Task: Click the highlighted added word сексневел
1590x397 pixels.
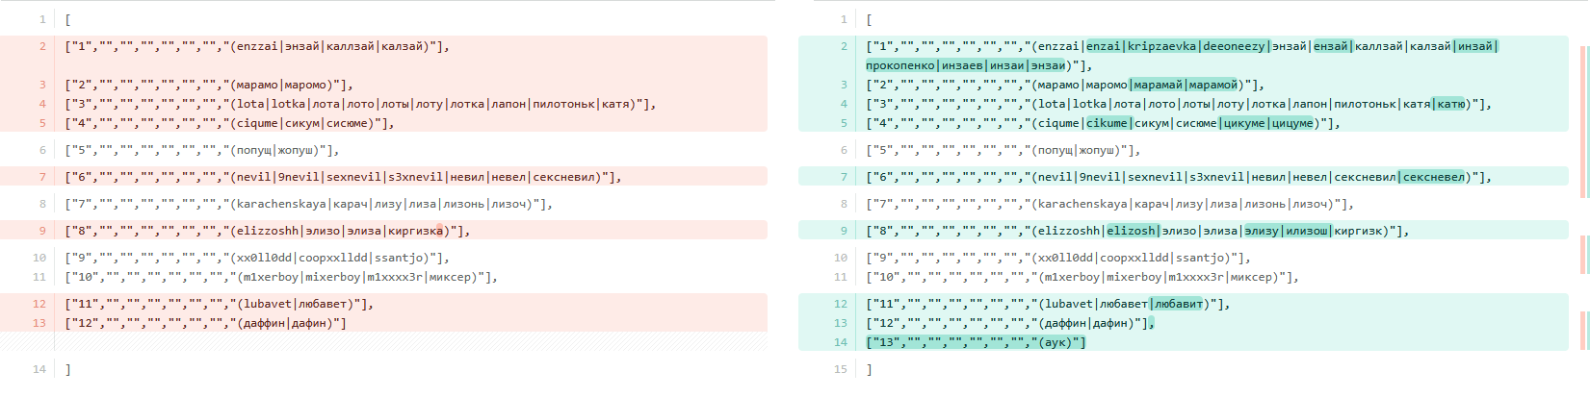Action: pyautogui.click(x=1434, y=177)
